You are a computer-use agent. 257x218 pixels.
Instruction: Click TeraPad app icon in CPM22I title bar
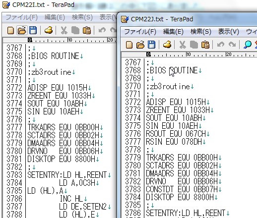click(6, 4)
